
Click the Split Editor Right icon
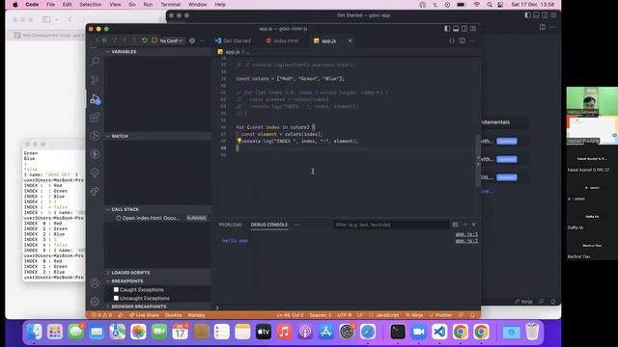click(x=463, y=40)
